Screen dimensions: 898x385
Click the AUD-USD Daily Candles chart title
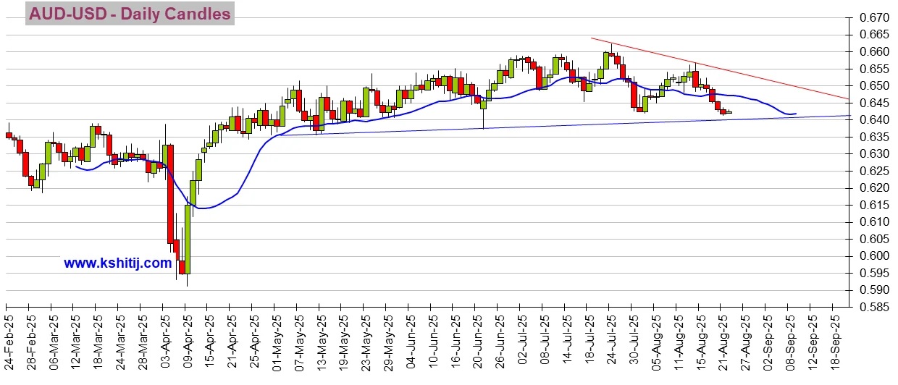click(x=130, y=14)
